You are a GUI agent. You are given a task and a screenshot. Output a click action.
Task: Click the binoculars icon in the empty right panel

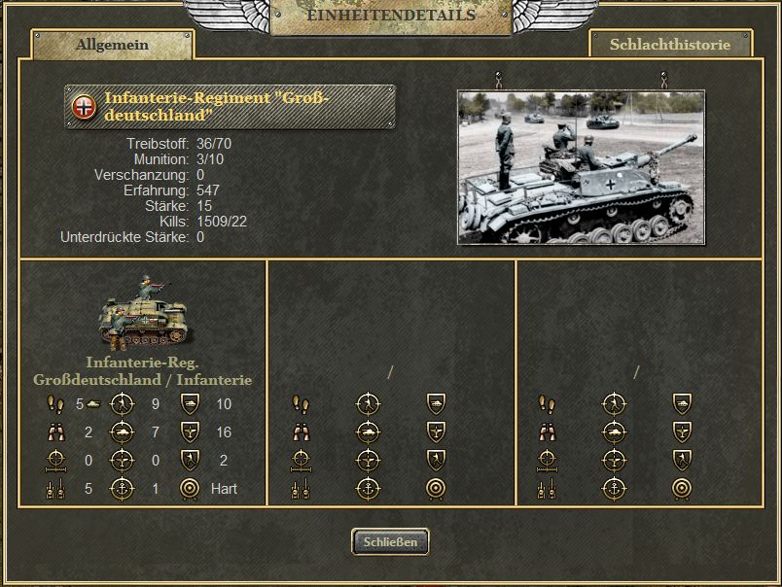[547, 432]
